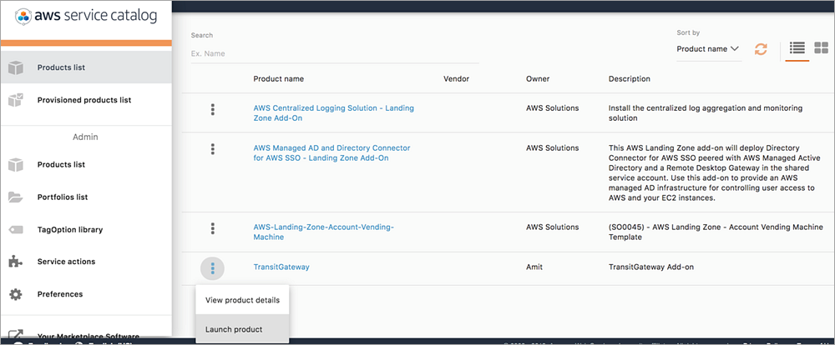
Task: Click the Admin Products list box icon
Action: [16, 165]
